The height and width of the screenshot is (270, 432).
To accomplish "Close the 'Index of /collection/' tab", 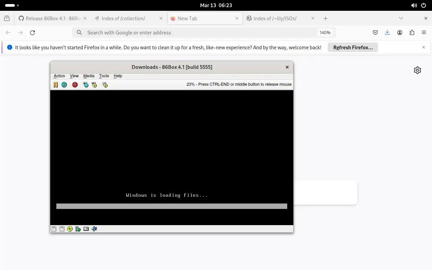I will click(x=161, y=19).
